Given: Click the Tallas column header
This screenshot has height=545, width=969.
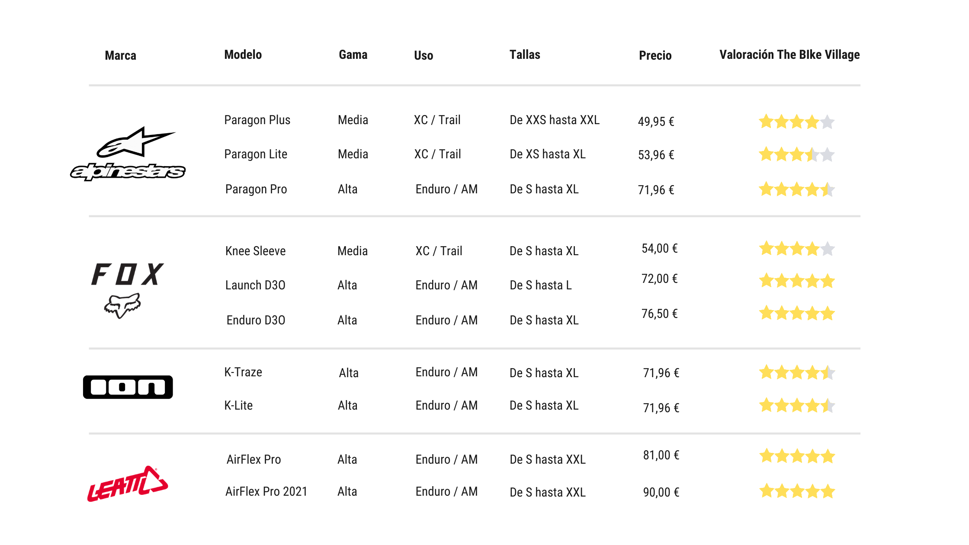Looking at the screenshot, I should pos(524,54).
